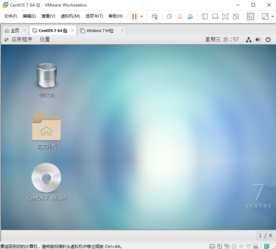Click the GNOME power button icon
This screenshot has width=276, height=249.
click(x=268, y=40)
